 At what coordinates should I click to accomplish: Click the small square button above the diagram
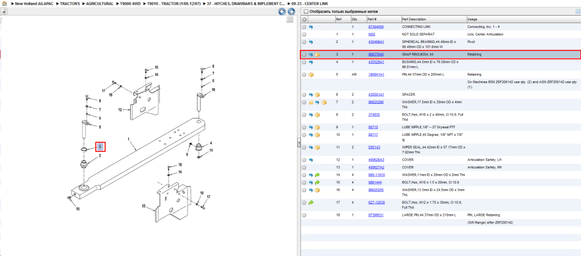click(290, 20)
